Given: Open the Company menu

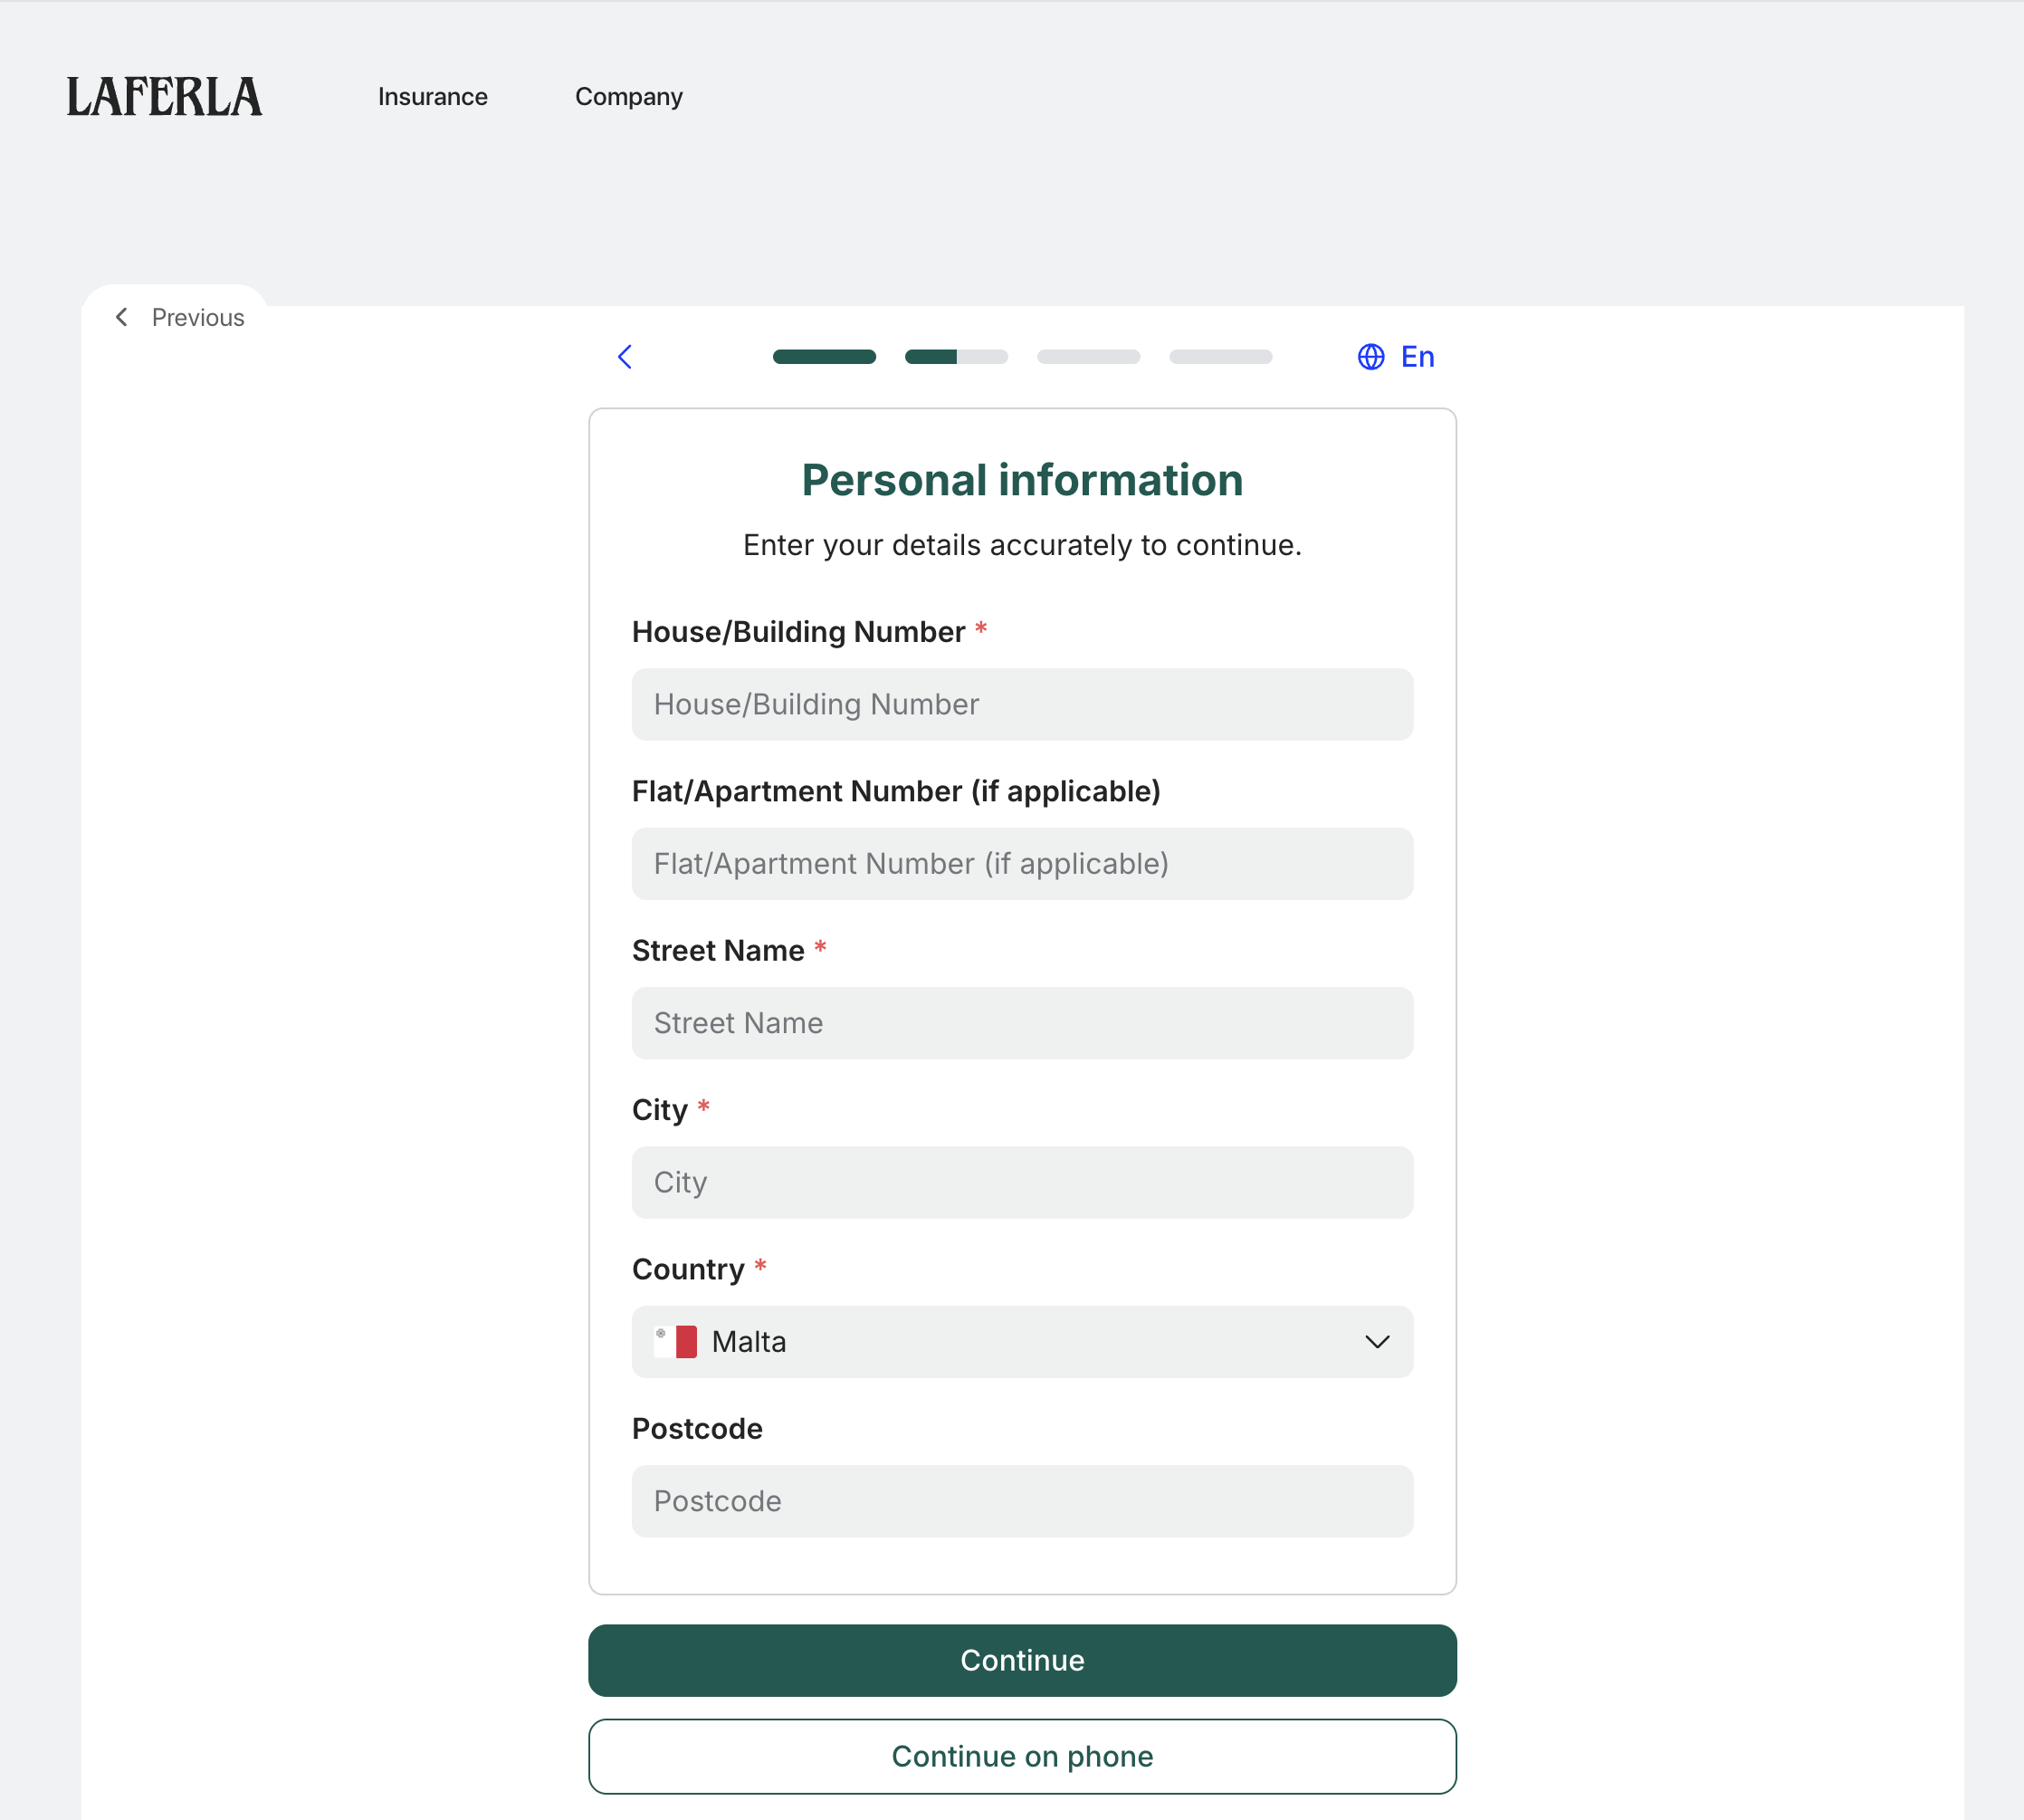Looking at the screenshot, I should click(x=629, y=97).
